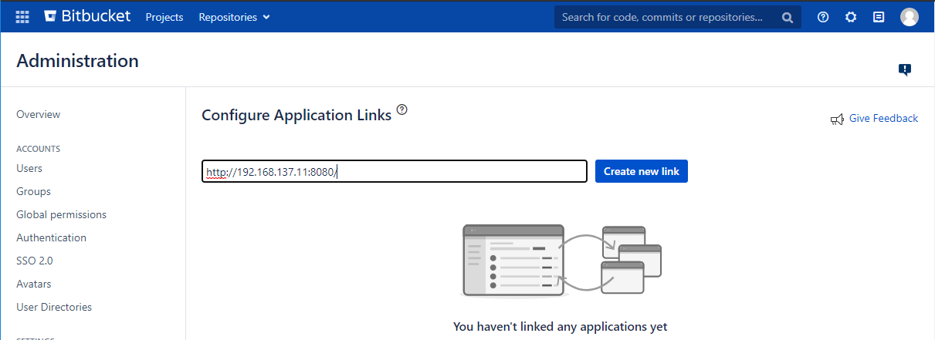The width and height of the screenshot is (935, 340).
Task: Click the megaphone icon beside Give Feedback
Action: tap(837, 119)
